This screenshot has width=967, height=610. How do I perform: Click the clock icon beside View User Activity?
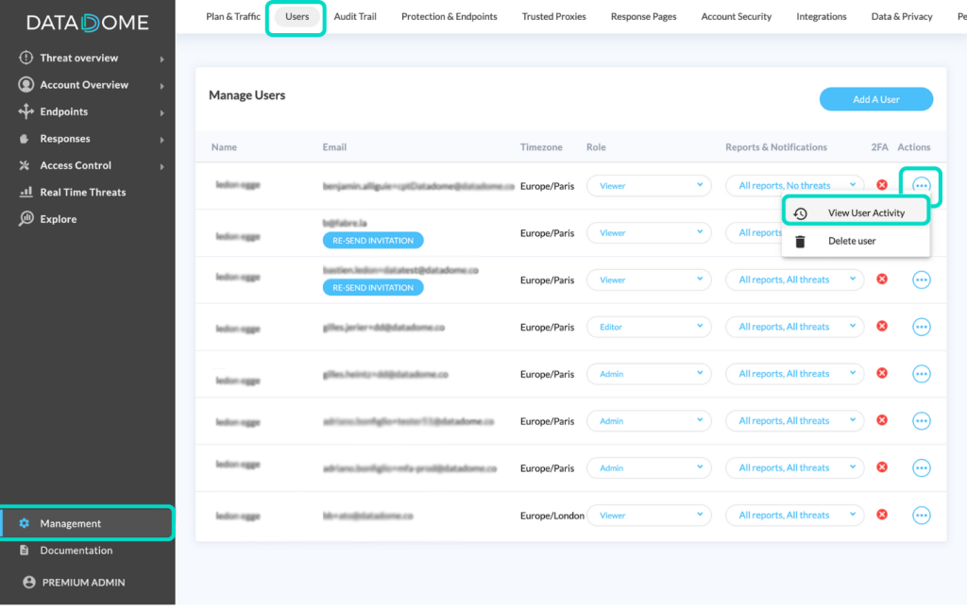[801, 212]
